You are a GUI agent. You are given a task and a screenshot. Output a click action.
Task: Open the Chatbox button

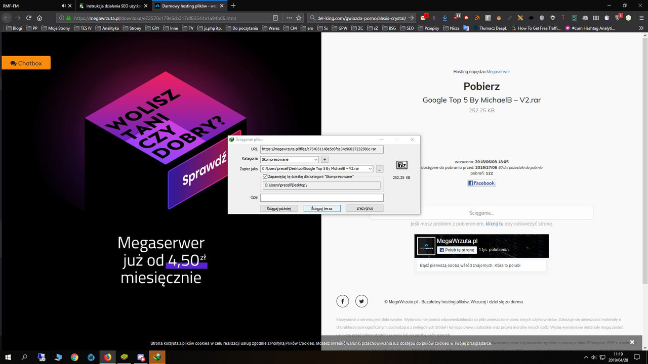pos(26,63)
